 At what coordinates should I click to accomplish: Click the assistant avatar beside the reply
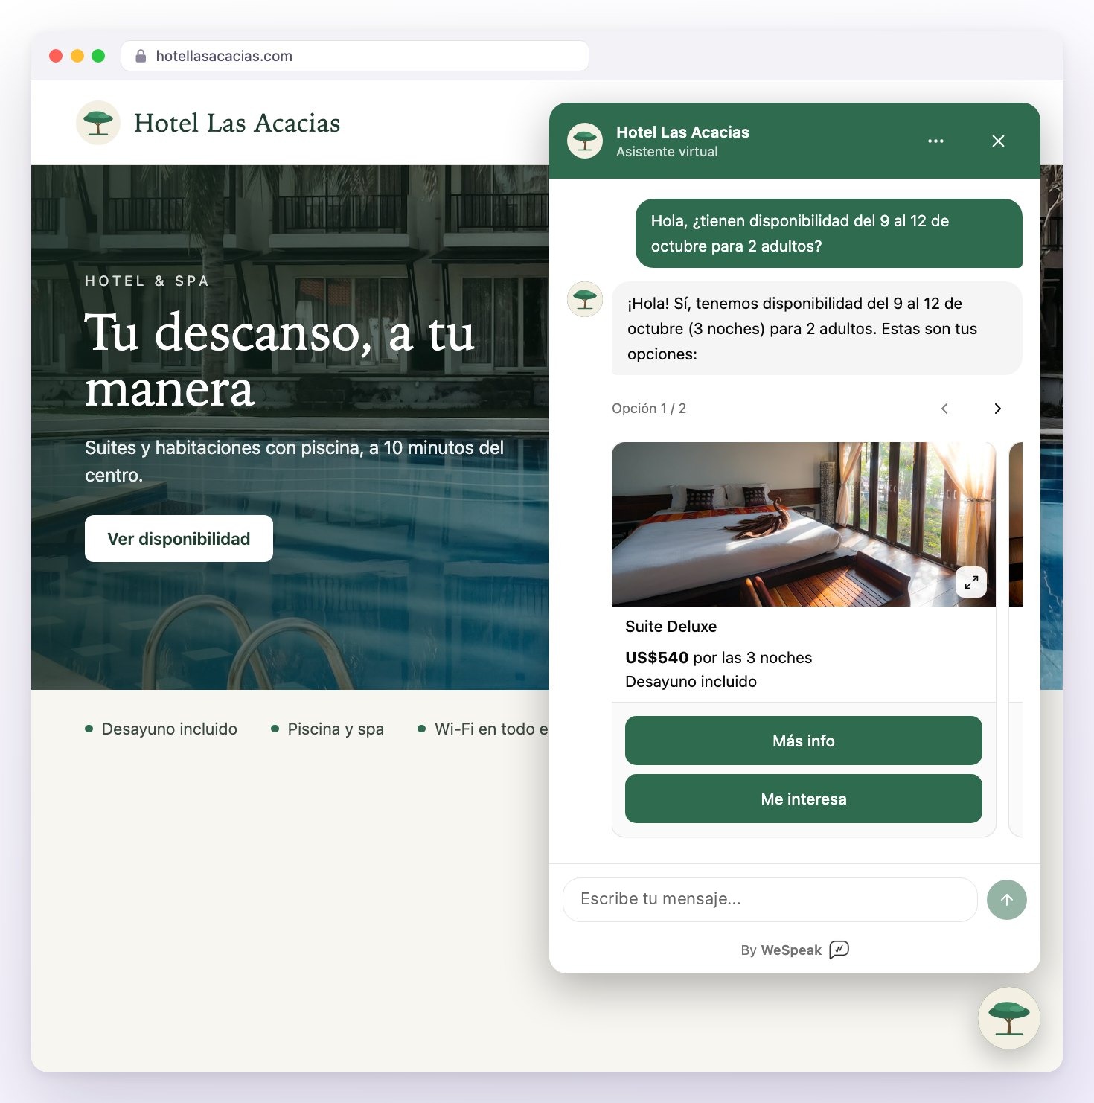[x=585, y=299]
